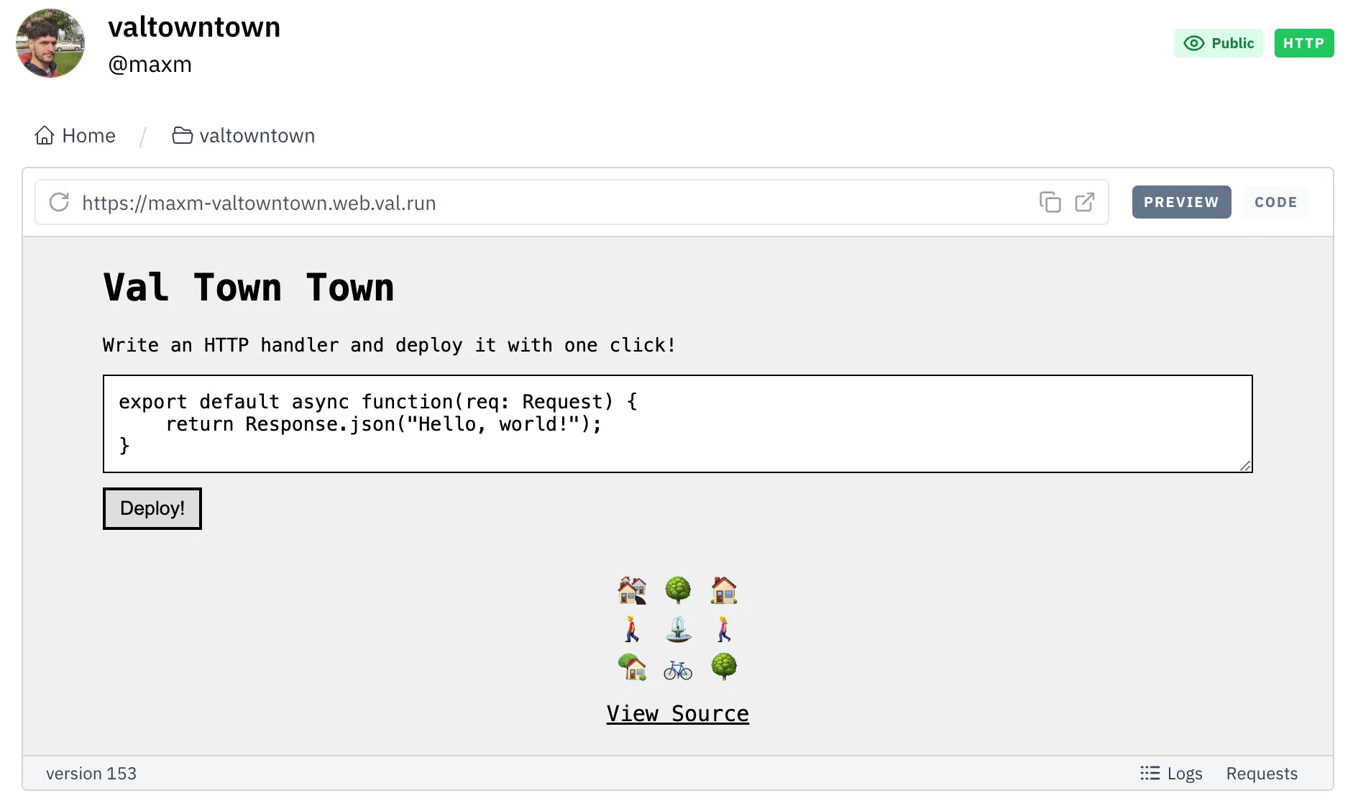The image size is (1353, 811).
Task: Click the @maxm username
Action: 150,65
